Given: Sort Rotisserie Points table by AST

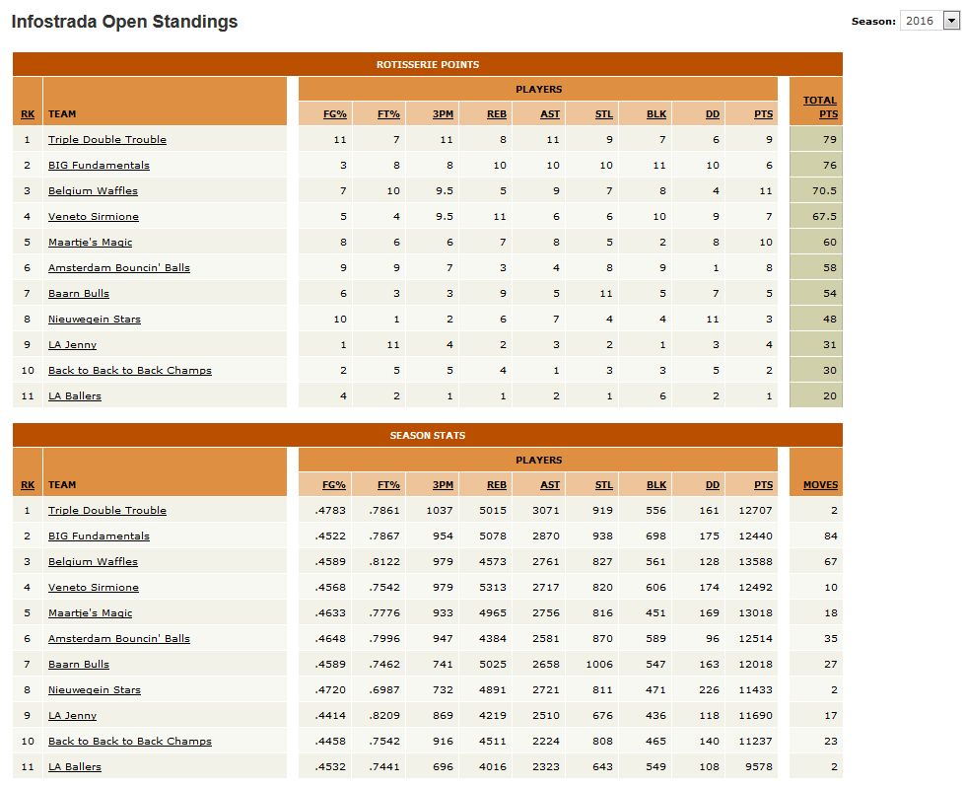Looking at the screenshot, I should [x=550, y=113].
